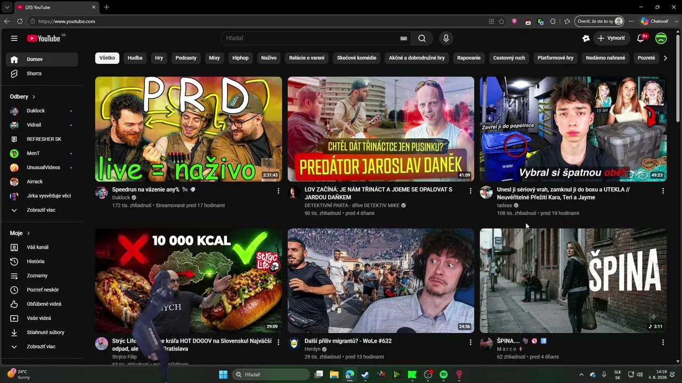Open options menu for Speedrun na väzenie video
Viewport: 682px width, 383px height.
[x=278, y=190]
